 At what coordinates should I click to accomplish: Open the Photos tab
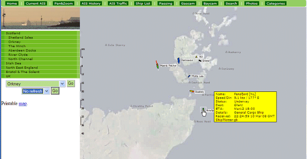[x=252, y=3]
